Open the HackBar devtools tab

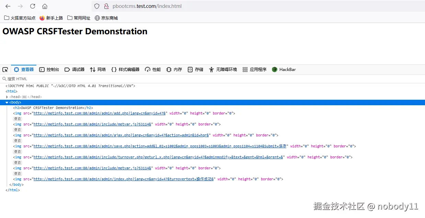[x=284, y=70]
